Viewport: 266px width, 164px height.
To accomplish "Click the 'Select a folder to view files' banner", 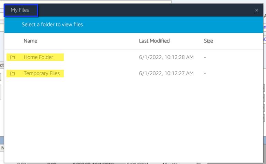I will 134,25.
